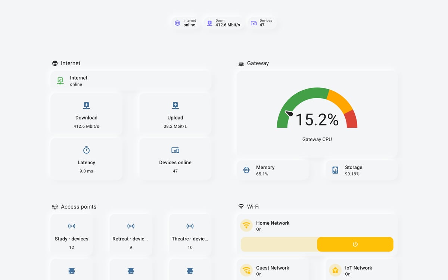Open the Down 412.6 Mbit/s chip
The image size is (448, 280).
point(224,23)
